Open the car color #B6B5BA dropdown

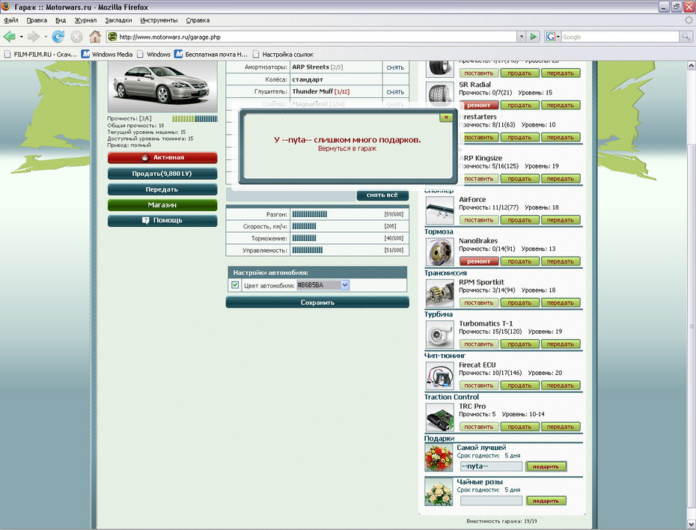(x=345, y=285)
